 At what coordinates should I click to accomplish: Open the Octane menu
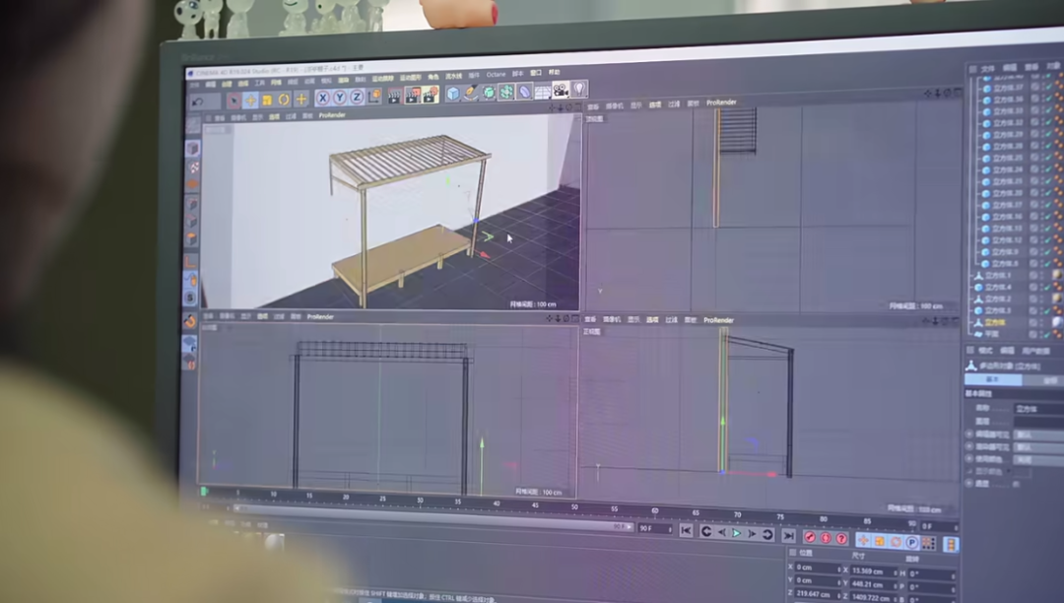coord(495,75)
